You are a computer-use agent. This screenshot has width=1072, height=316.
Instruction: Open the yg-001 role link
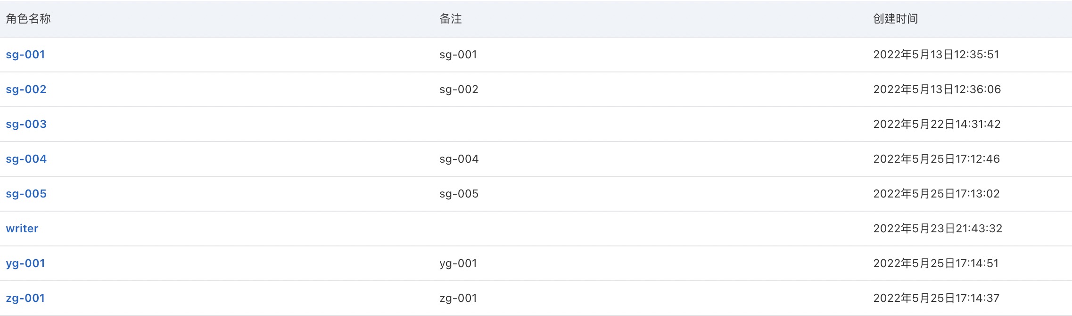[x=25, y=264]
